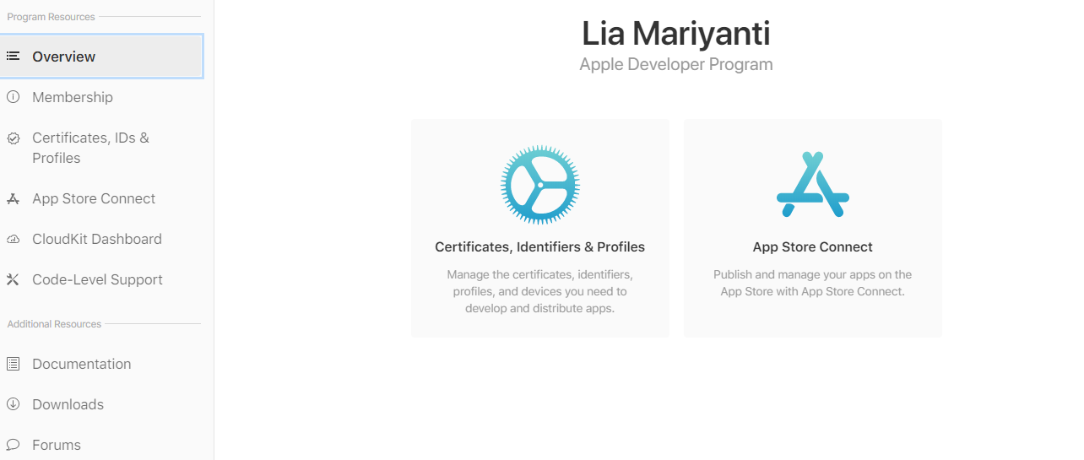
Task: Select Overview in the sidebar
Action: click(x=101, y=57)
